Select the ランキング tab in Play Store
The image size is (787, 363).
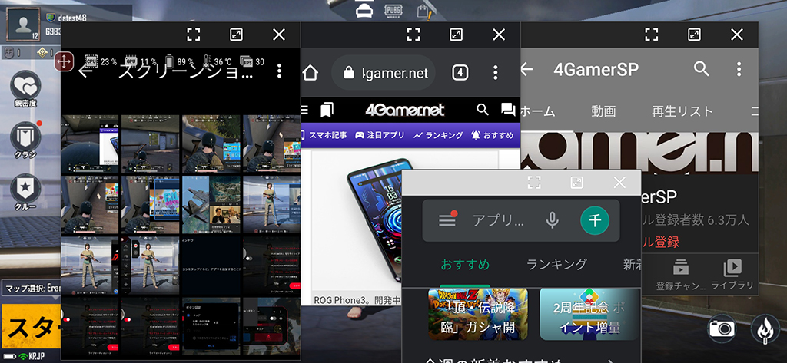click(x=556, y=264)
